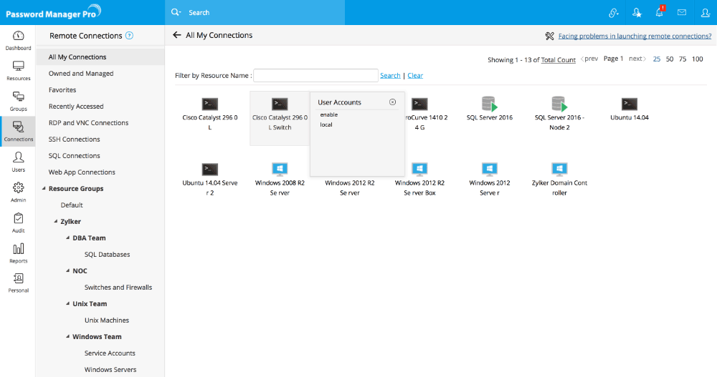Choose the local user account
The width and height of the screenshot is (717, 377).
point(326,124)
